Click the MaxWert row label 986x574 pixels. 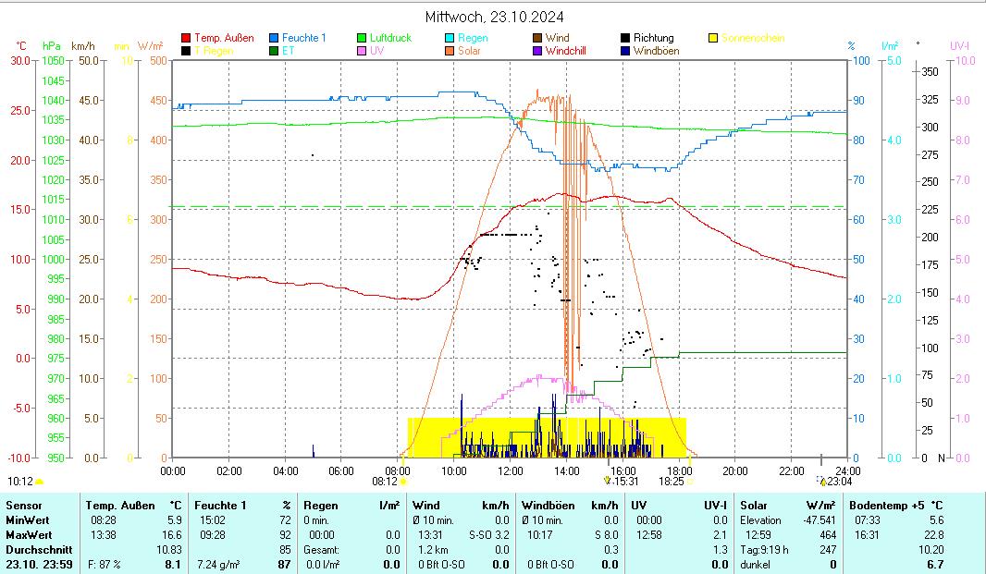29,535
